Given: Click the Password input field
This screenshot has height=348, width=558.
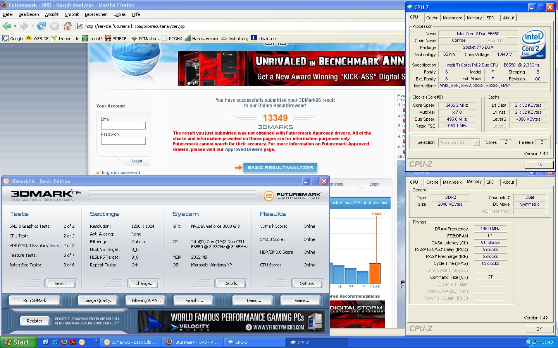Looking at the screenshot, I should click(x=123, y=141).
